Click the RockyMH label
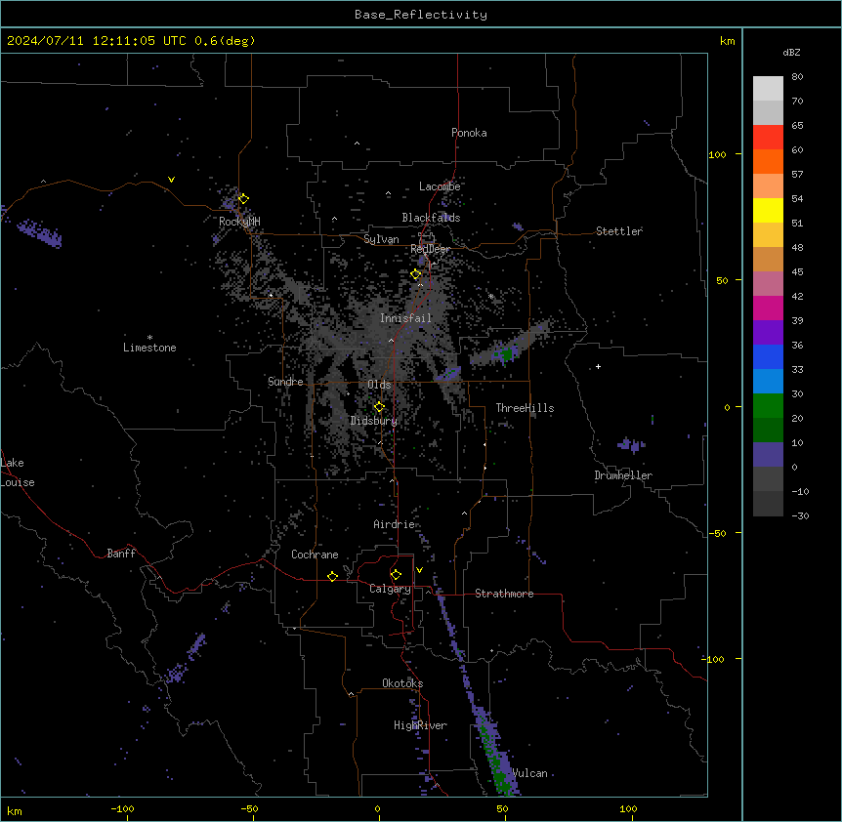This screenshot has width=842, height=822. click(x=239, y=222)
